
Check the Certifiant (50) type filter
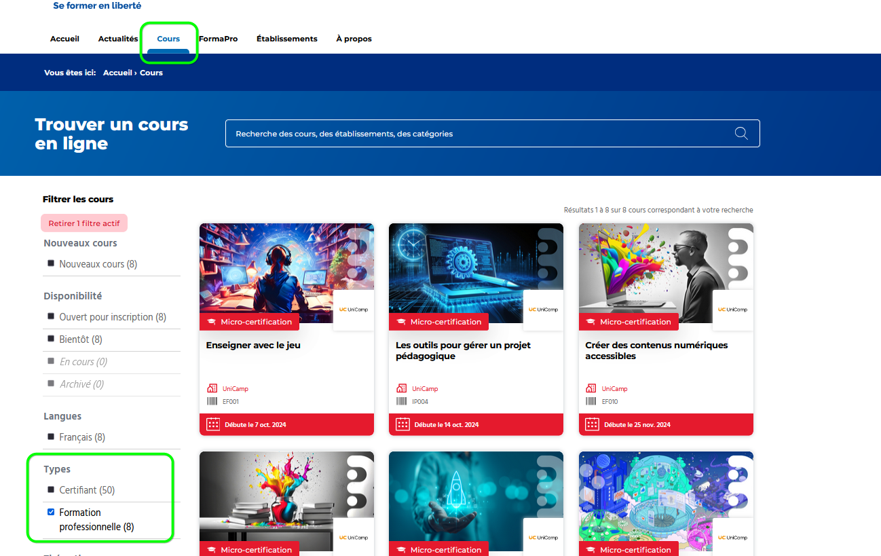(x=51, y=489)
